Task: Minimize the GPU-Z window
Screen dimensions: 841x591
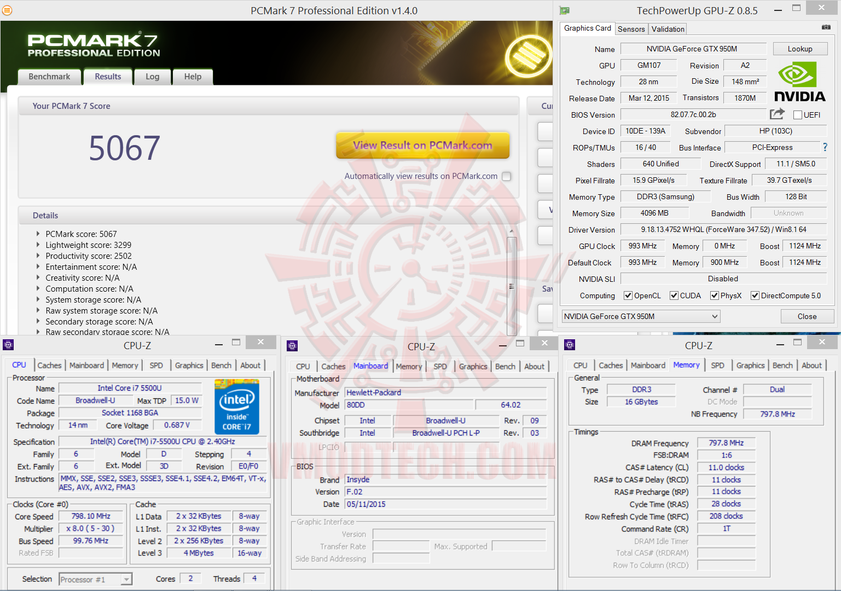Action: 779,9
